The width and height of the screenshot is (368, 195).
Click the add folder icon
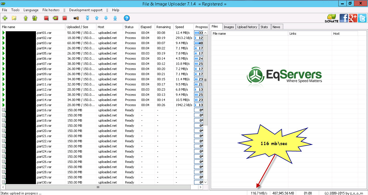[x=14, y=18]
